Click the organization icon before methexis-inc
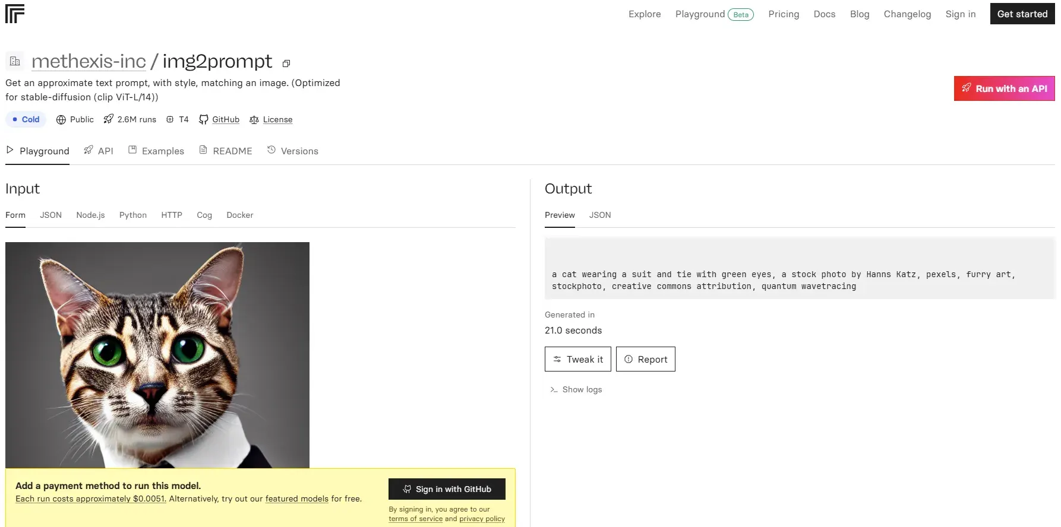 point(15,61)
